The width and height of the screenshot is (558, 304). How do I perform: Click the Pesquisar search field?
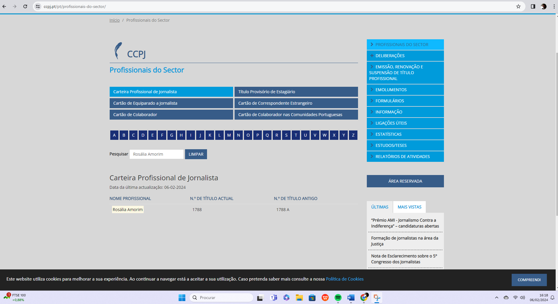tap(156, 154)
